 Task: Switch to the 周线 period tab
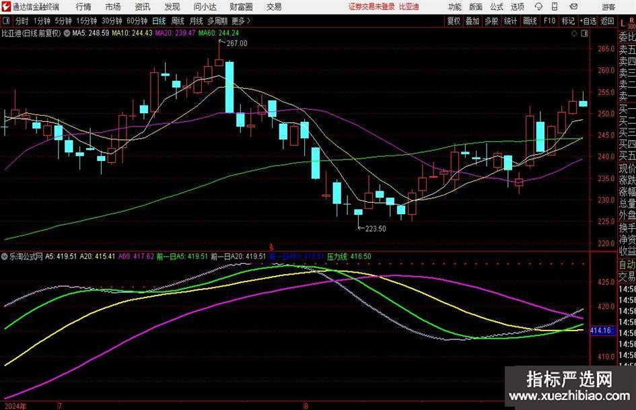click(178, 21)
